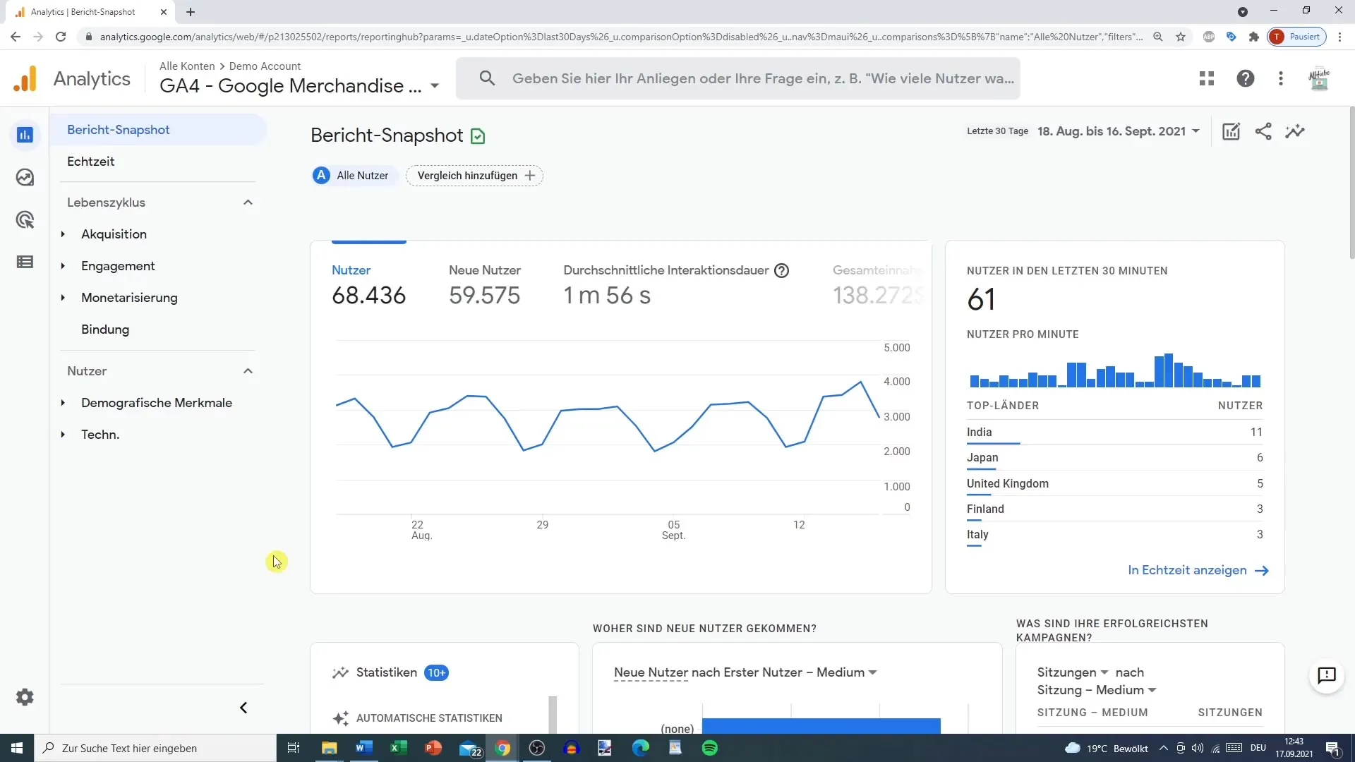
Task: Expand Demografische Merkmale
Action: coord(63,403)
